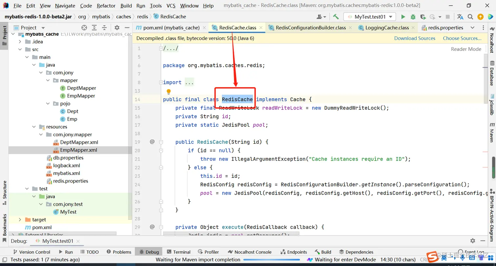Click the hammer Build Project icon
The width and height of the screenshot is (496, 266).
tap(336, 17)
